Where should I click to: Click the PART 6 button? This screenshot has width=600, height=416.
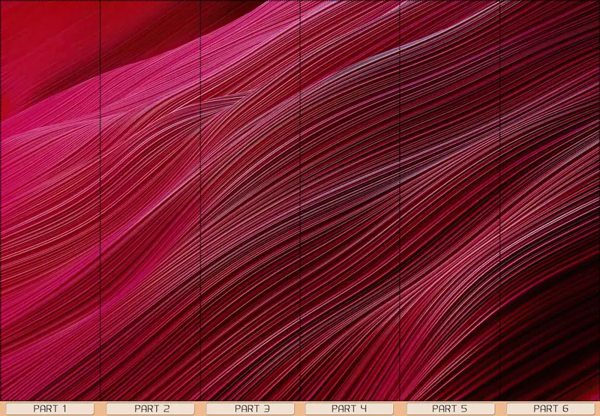click(x=550, y=409)
